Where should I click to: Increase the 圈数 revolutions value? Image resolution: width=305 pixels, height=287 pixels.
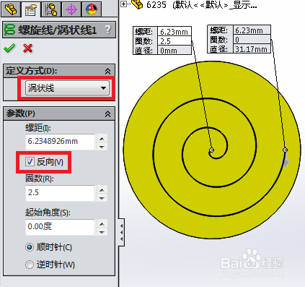point(102,190)
